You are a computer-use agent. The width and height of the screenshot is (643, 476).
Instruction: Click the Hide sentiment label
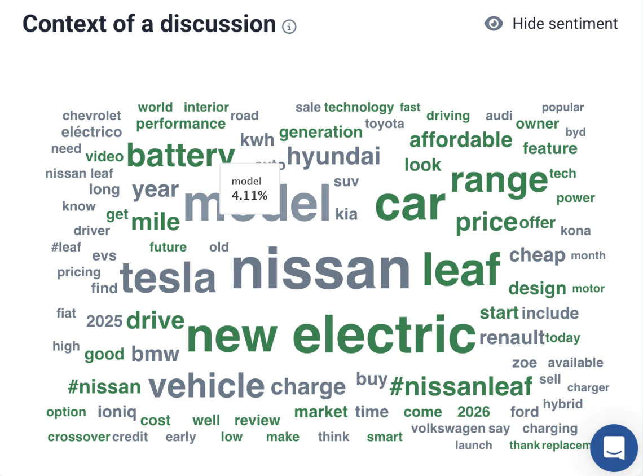click(565, 24)
